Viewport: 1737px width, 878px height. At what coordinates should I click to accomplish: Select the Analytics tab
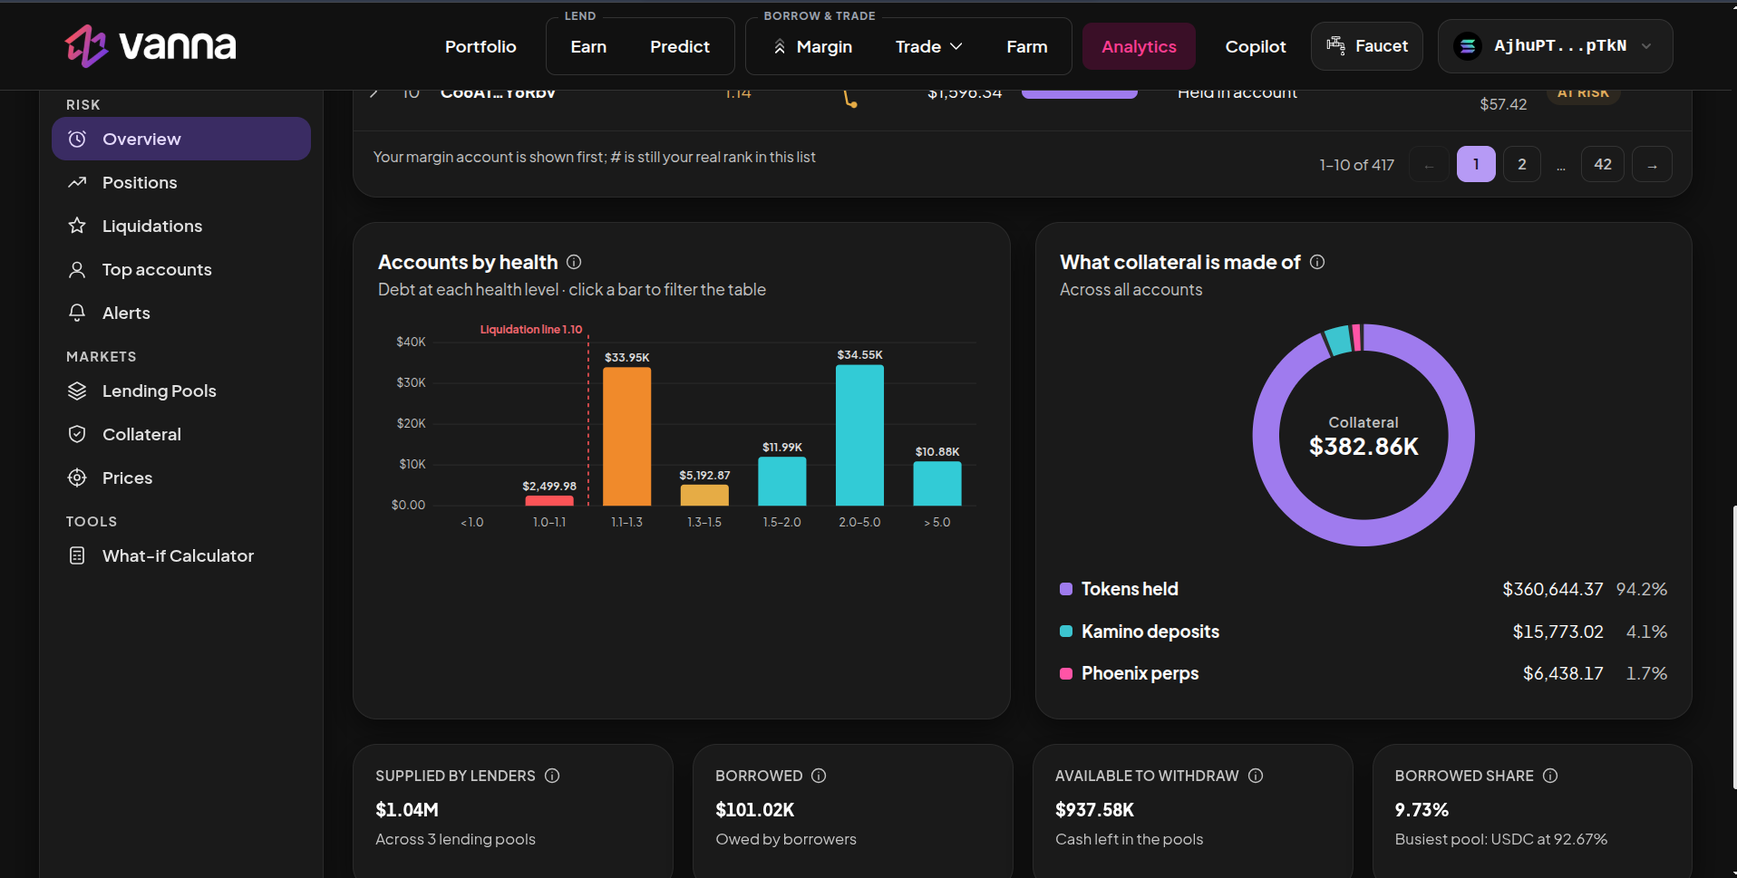tap(1139, 46)
